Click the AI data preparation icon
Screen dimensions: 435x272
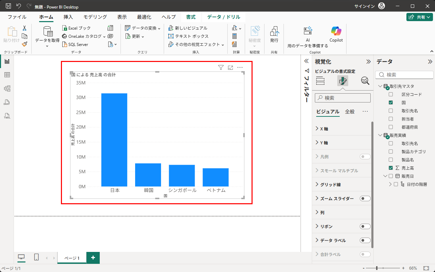pos(308,31)
